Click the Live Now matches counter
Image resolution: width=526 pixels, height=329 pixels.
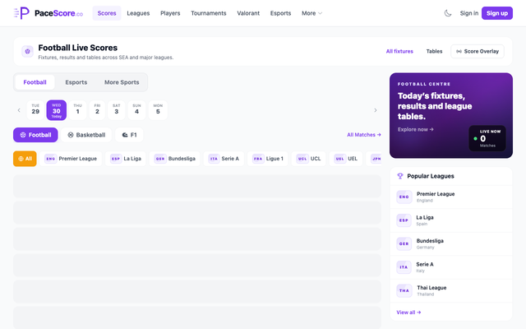click(x=487, y=138)
